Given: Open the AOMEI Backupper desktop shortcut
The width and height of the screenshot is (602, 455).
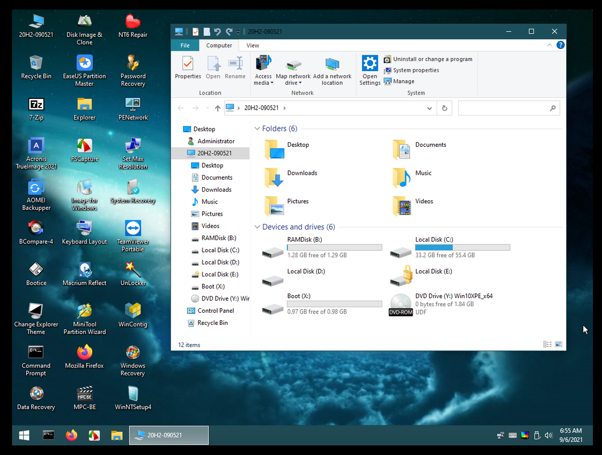Looking at the screenshot, I should (36, 195).
